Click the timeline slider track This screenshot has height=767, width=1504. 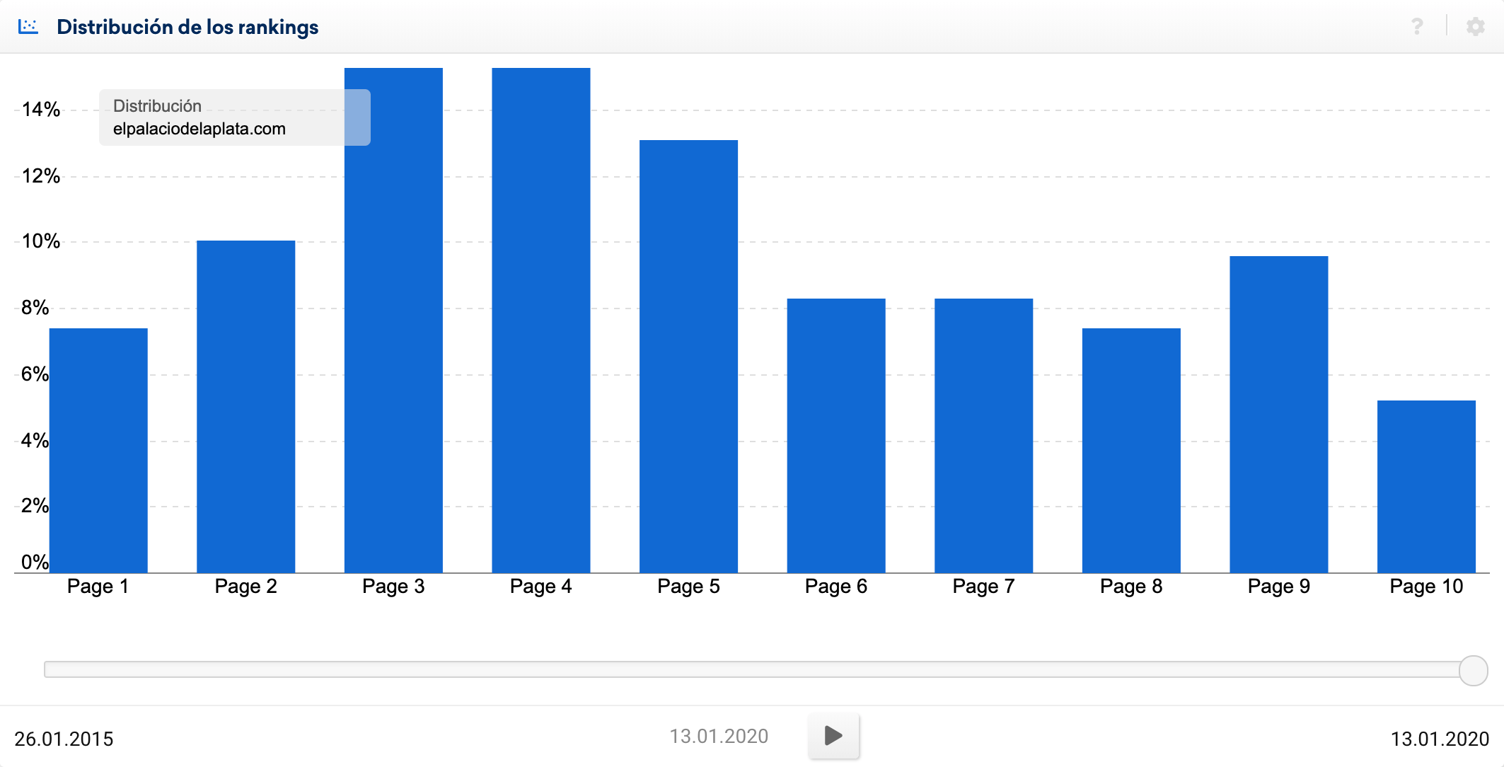tap(750, 669)
